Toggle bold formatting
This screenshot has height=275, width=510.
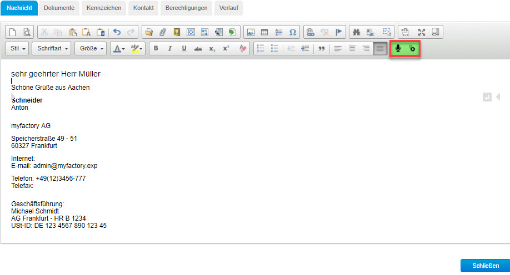(156, 49)
